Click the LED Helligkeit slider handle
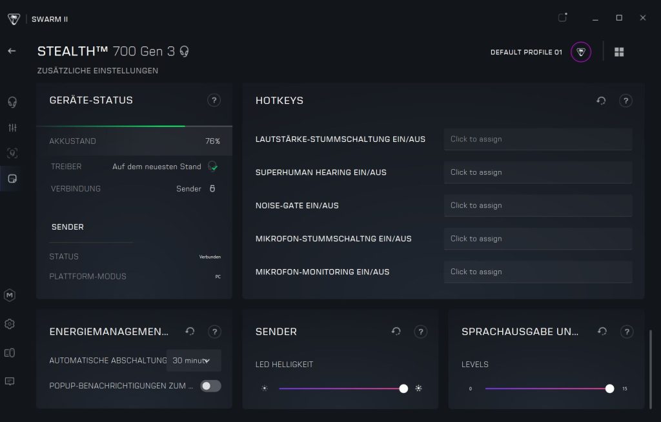The width and height of the screenshot is (661, 422). [403, 388]
